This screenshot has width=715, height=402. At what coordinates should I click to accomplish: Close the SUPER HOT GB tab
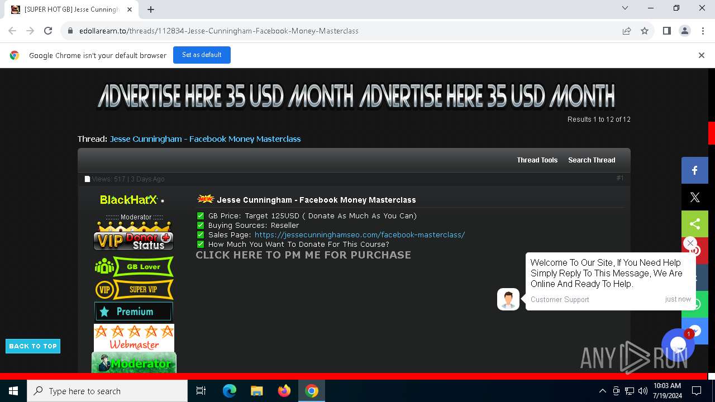point(130,9)
